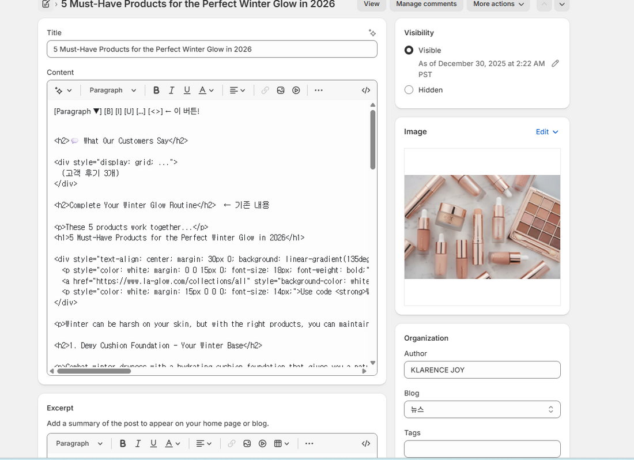The height and width of the screenshot is (460, 634).
Task: Select the Visible radio button
Action: click(409, 50)
